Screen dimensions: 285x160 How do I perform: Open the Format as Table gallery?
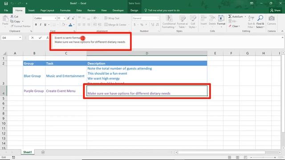[x=182, y=22]
